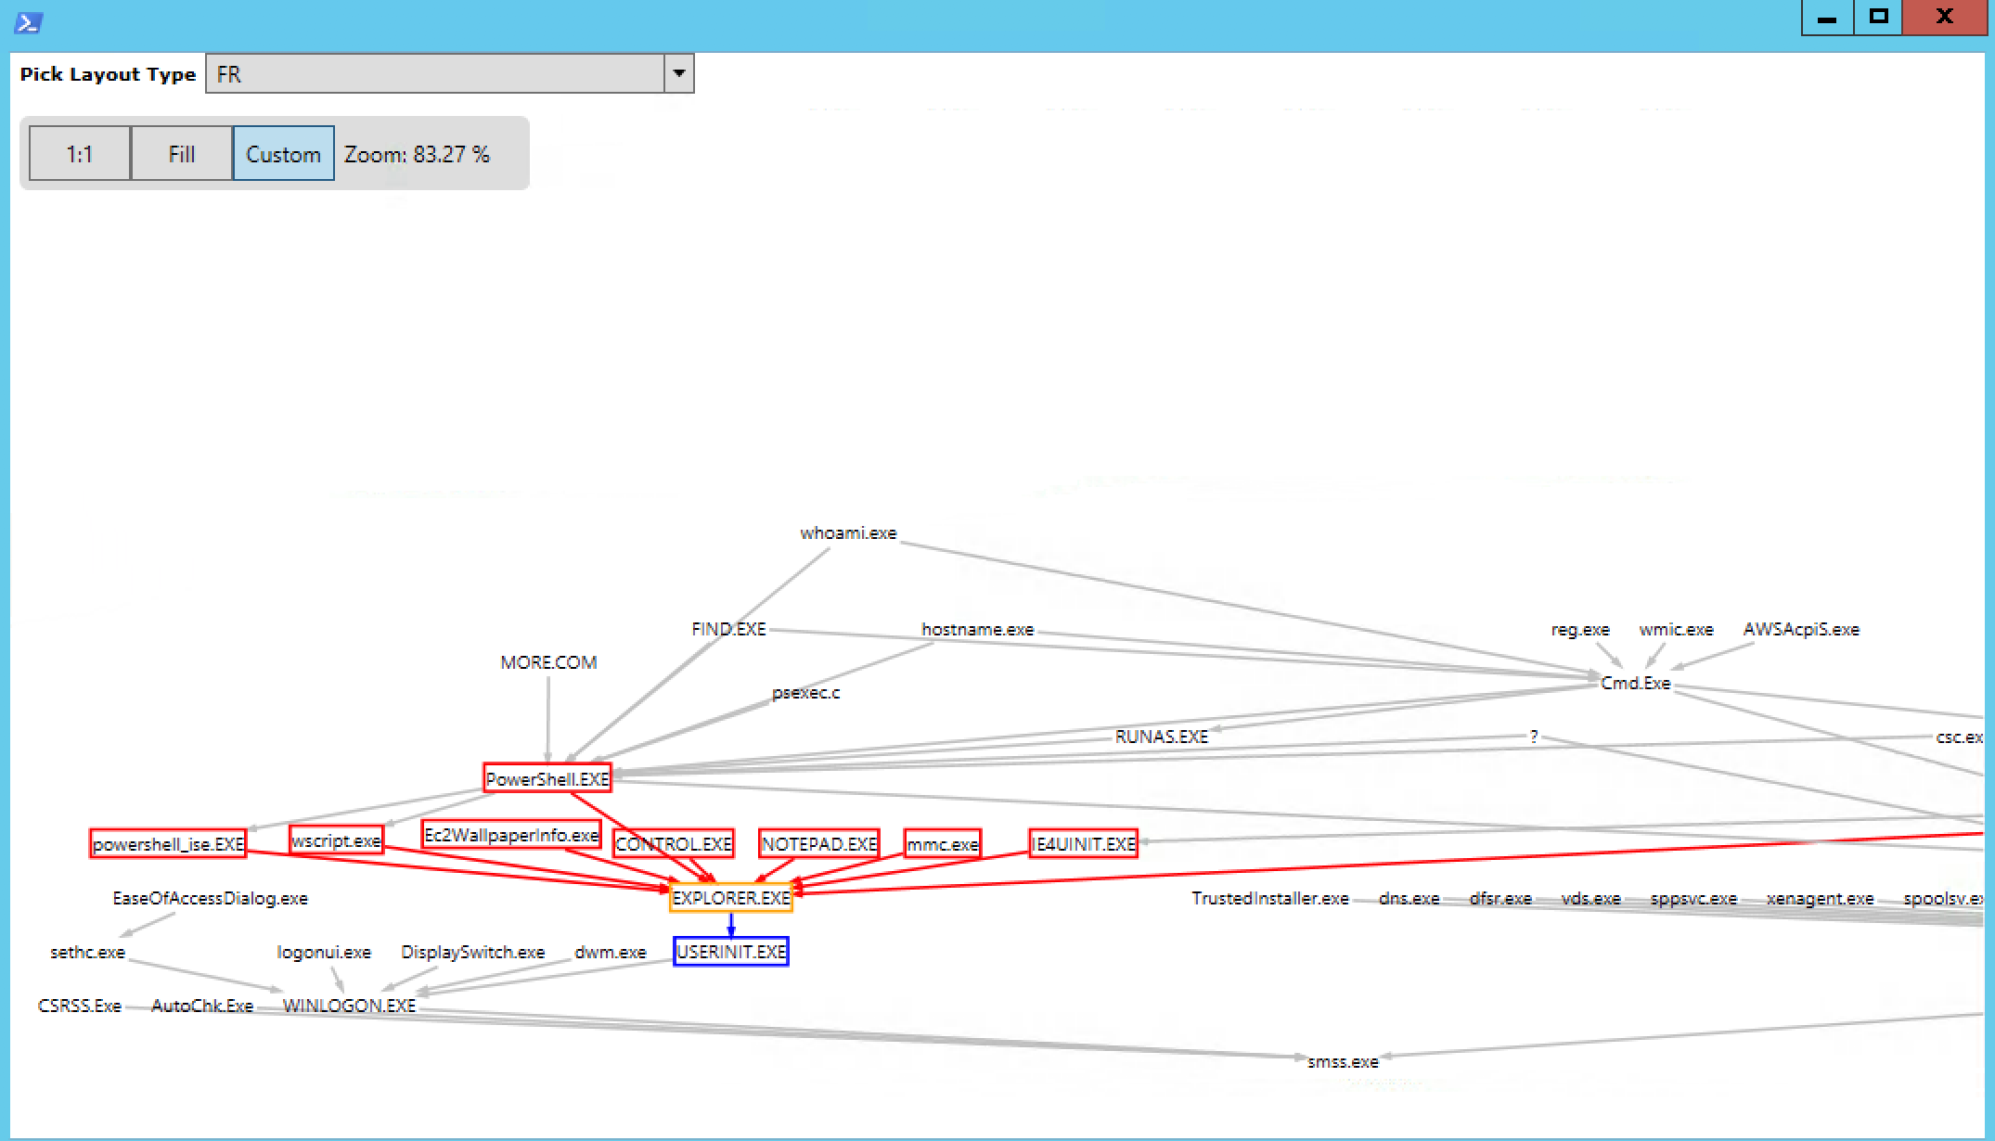Select the RUNAS.EXE node
The image size is (1995, 1141).
pos(1163,737)
